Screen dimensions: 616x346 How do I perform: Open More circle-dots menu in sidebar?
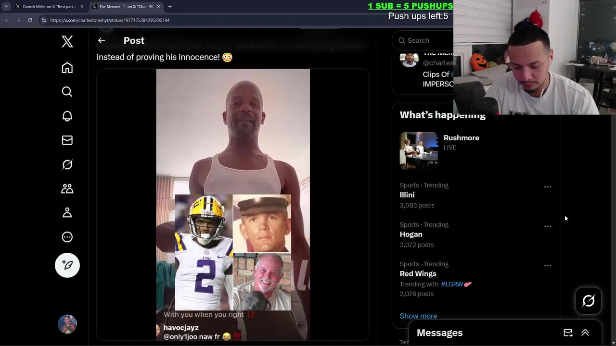click(67, 237)
